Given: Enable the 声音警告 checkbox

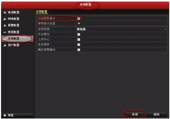Looking at the screenshot, I should pos(79,34).
